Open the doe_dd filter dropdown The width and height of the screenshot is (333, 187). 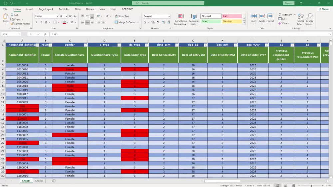tap(205, 45)
